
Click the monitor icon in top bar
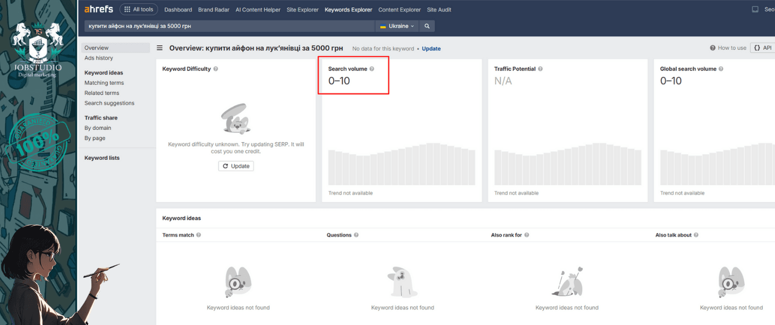tap(755, 10)
